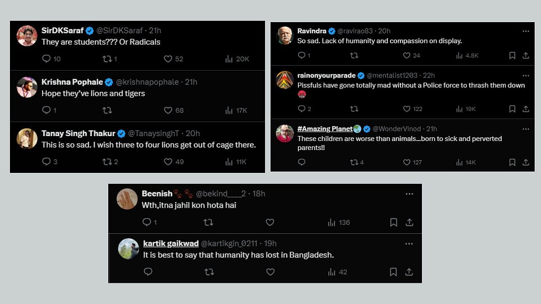Open kartik gaikwad's profile name link
Viewport: 541px width, 304px height.
[x=171, y=243]
